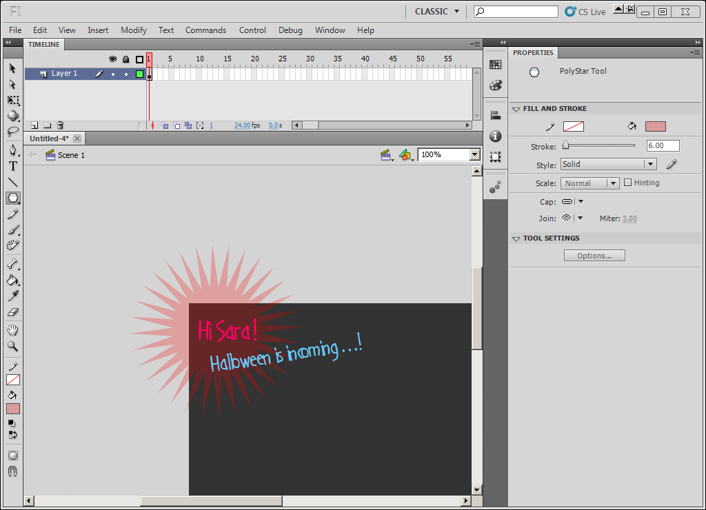Open the fill color swatch in Properties

tap(656, 127)
